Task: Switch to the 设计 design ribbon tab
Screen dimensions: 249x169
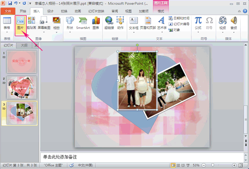Action: [50, 11]
